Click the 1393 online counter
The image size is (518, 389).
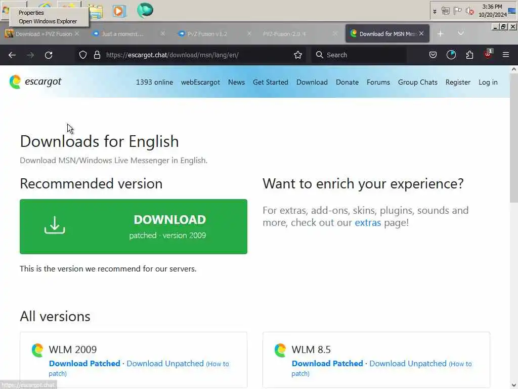154,82
